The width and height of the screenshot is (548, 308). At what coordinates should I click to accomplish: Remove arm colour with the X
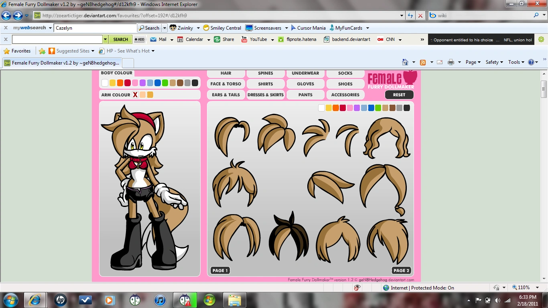pos(135,95)
